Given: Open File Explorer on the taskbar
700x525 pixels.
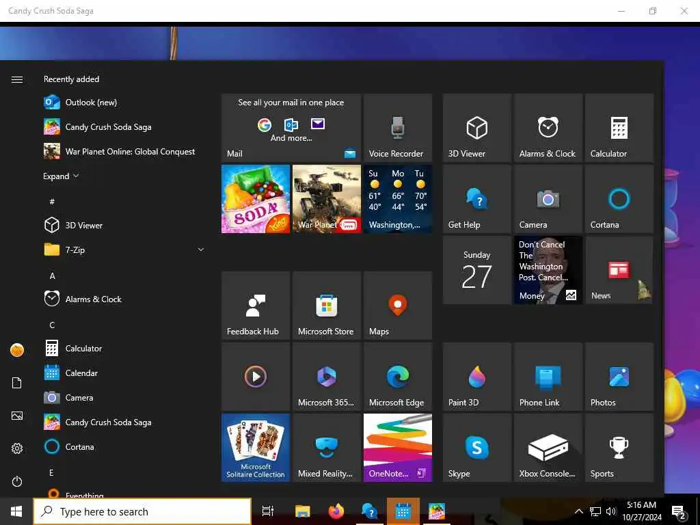Looking at the screenshot, I should click(302, 511).
